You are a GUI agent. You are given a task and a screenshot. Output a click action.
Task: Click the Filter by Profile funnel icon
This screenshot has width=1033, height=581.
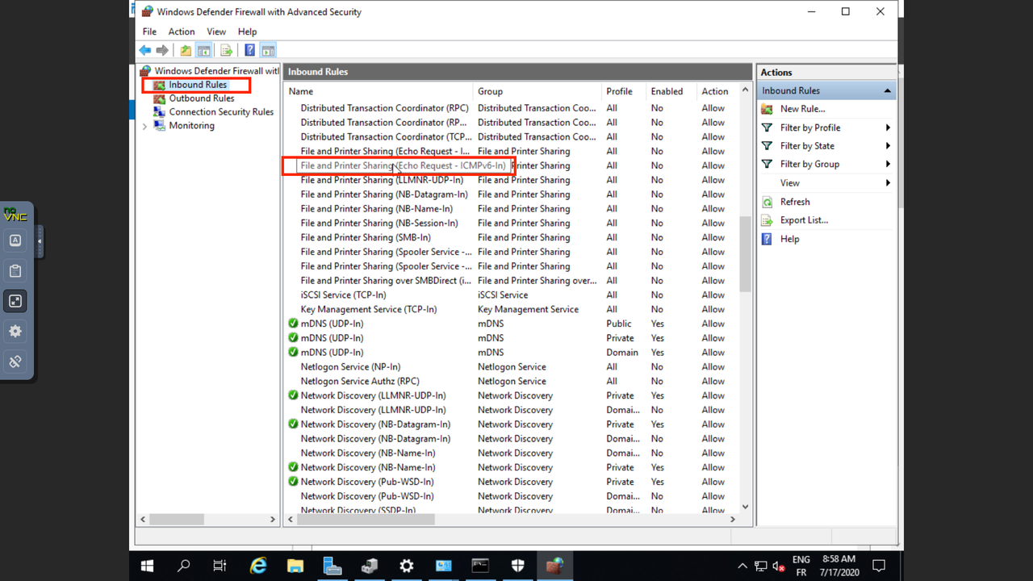[767, 127]
